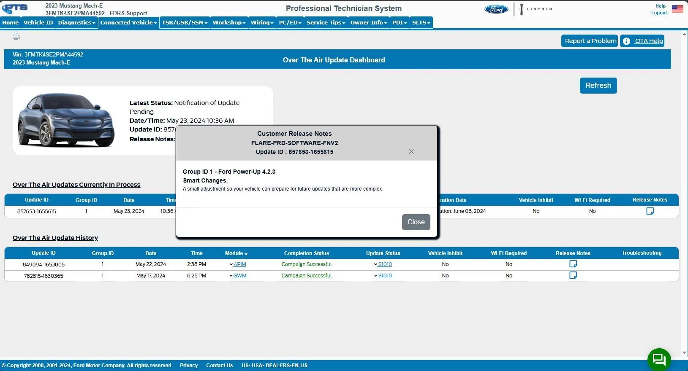The width and height of the screenshot is (688, 371).
Task: Click Campaign Successful for May 22 update
Action: [307, 264]
